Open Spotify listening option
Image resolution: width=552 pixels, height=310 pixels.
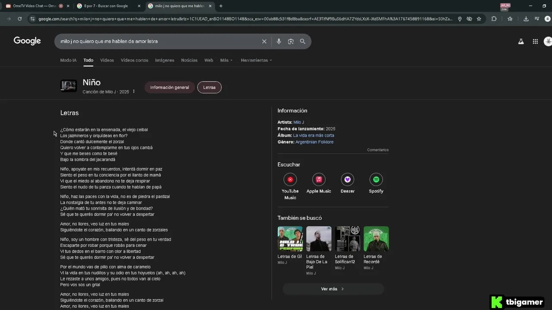click(x=376, y=183)
